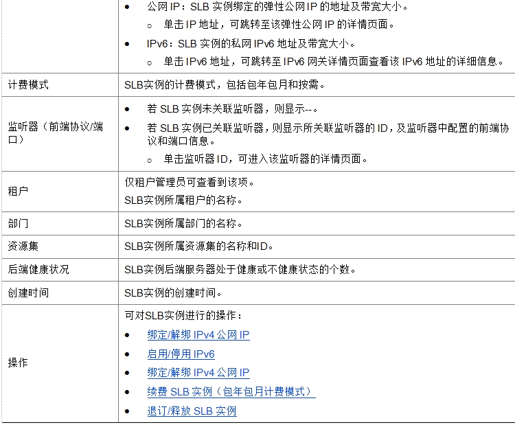Screen dimensions: 515x425
Task: Open the 启用/停用 IPv6 link
Action: 181,354
